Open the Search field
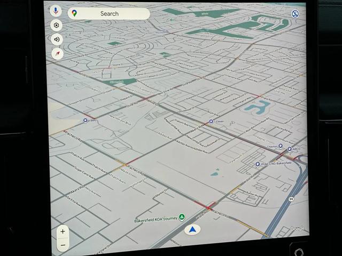 click(109, 14)
